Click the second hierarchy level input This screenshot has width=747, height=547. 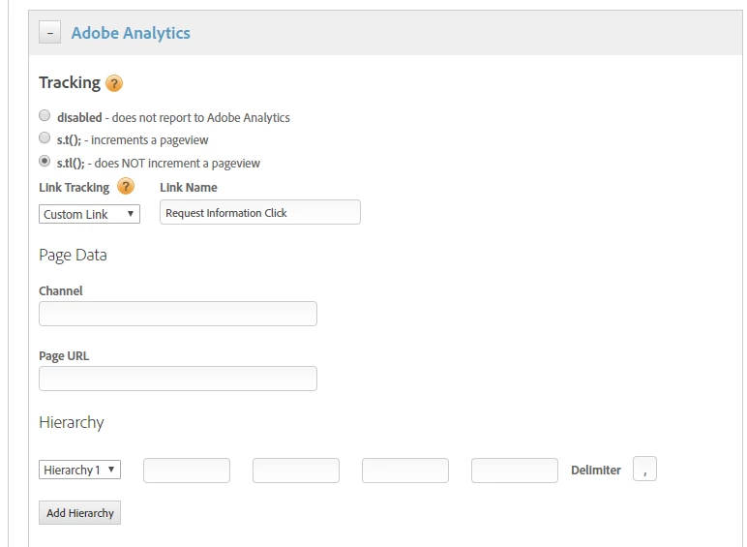click(x=296, y=471)
